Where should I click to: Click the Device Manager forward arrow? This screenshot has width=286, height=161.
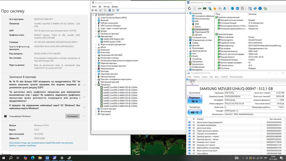pyautogui.click(x=96, y=10)
